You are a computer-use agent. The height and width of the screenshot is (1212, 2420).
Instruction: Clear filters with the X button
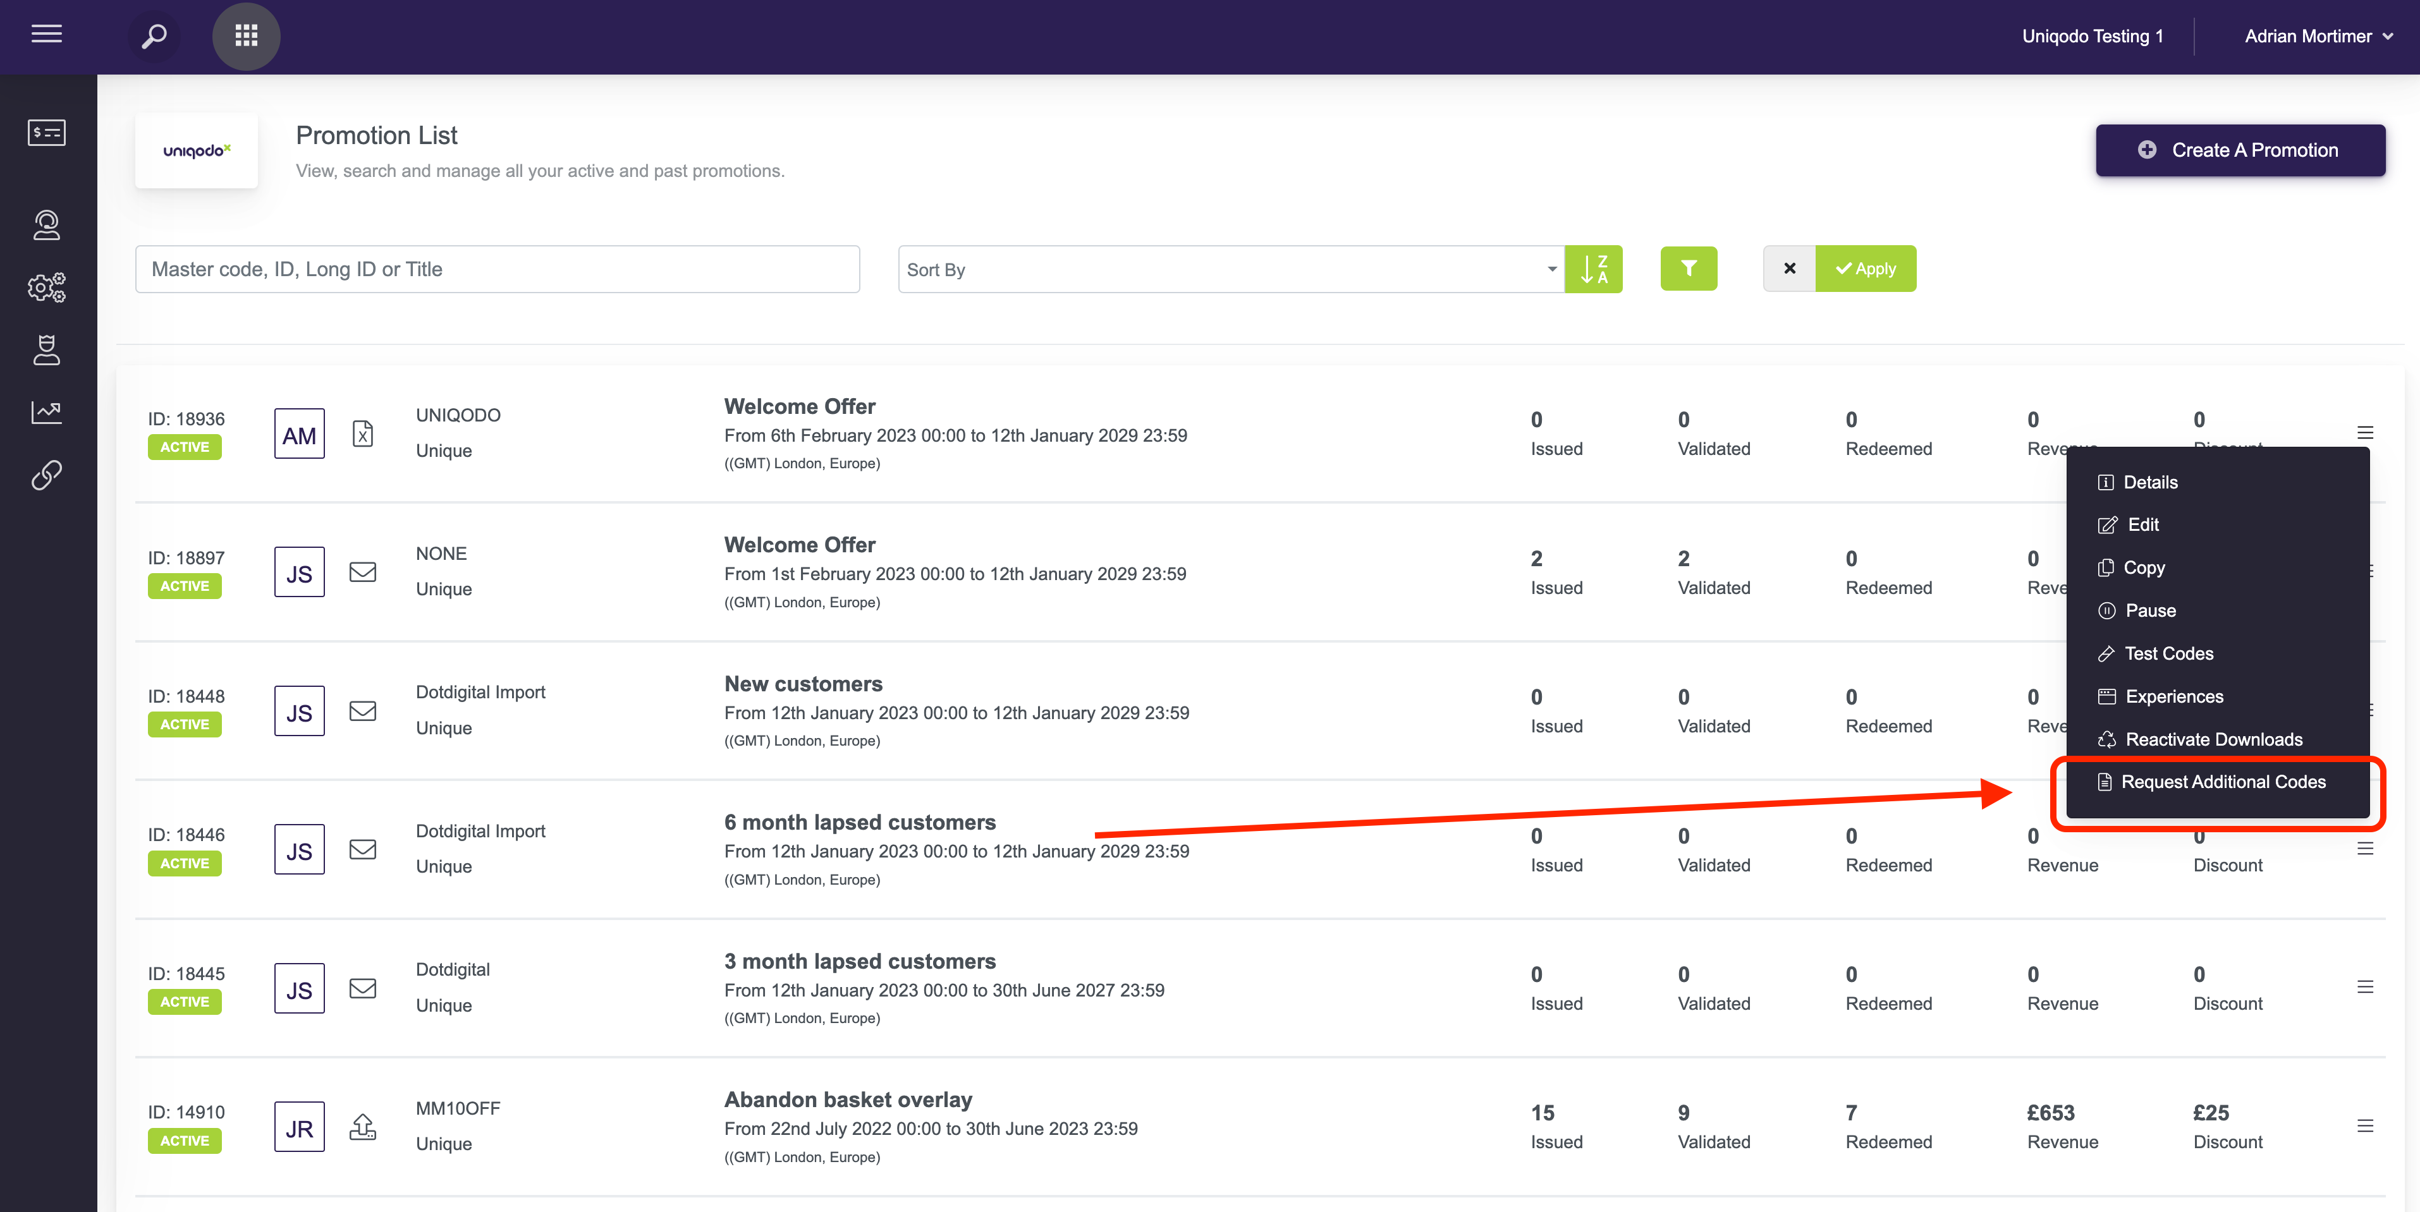(1788, 269)
